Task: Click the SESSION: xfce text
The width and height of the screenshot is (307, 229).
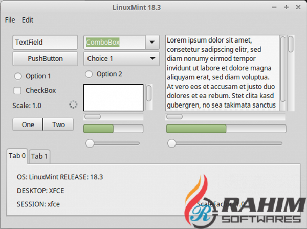Action: 38,204
